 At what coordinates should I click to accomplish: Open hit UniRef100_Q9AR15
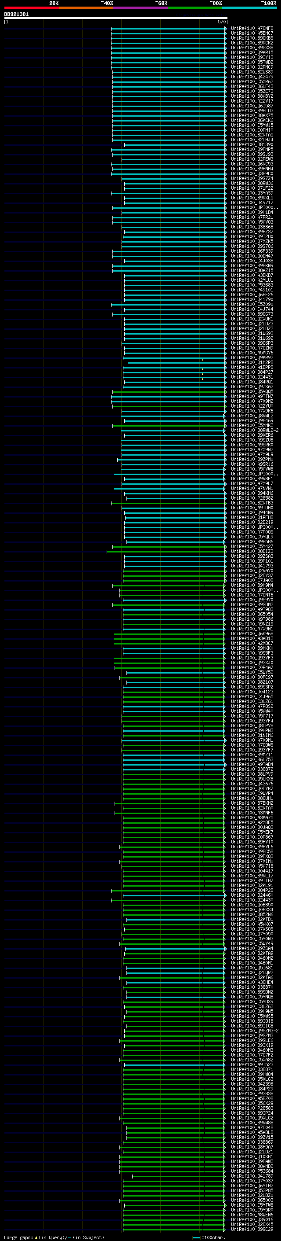click(252, 52)
